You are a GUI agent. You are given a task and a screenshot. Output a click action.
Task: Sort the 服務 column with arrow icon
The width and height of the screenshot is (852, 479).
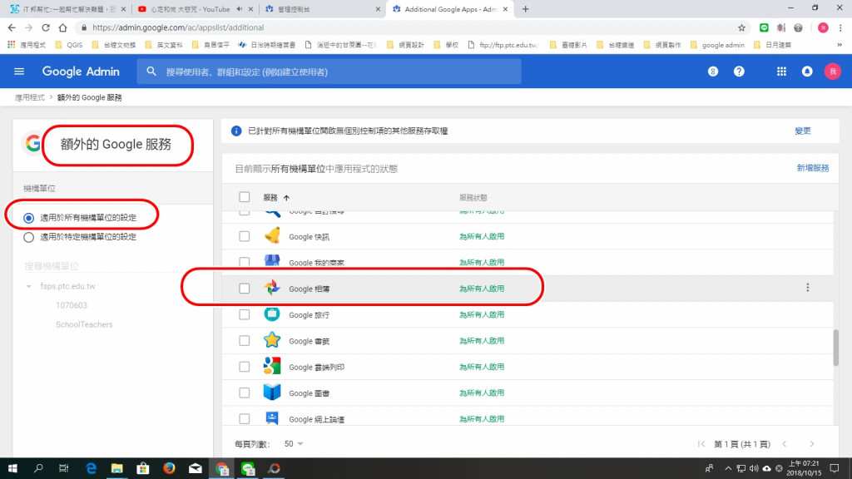point(286,198)
